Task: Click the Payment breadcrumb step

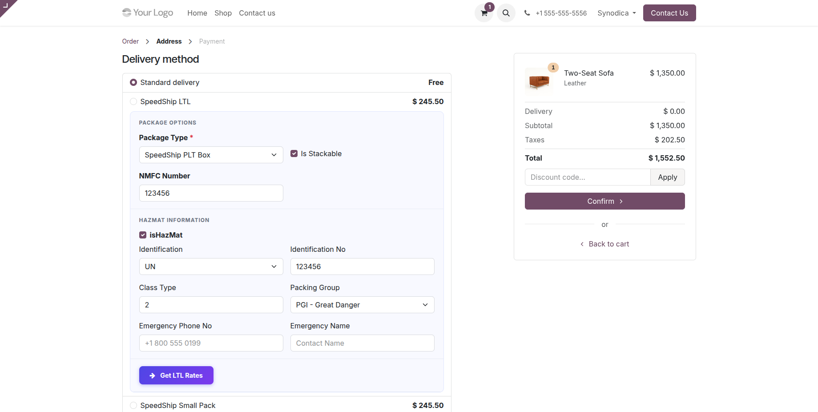Action: click(x=212, y=41)
